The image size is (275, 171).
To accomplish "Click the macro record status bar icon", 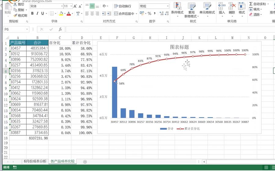I will tap(15, 167).
